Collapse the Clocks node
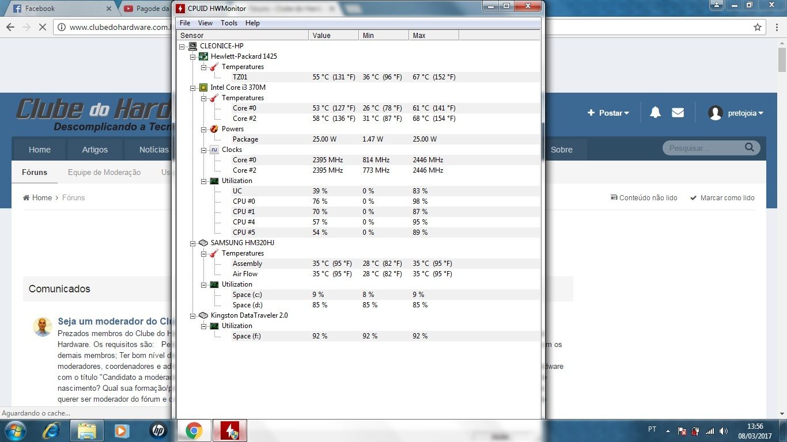 click(204, 150)
